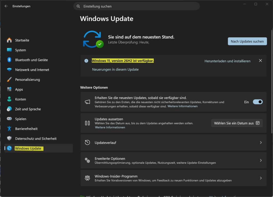Open Neuerungen in diesem Update link
The height and width of the screenshot is (197, 273).
point(115,69)
